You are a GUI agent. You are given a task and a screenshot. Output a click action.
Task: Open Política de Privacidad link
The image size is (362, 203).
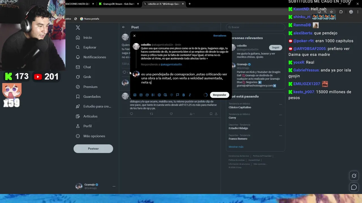point(262,156)
